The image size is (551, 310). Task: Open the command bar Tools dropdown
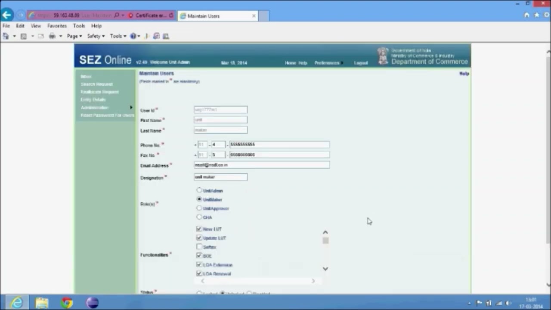[x=118, y=36]
